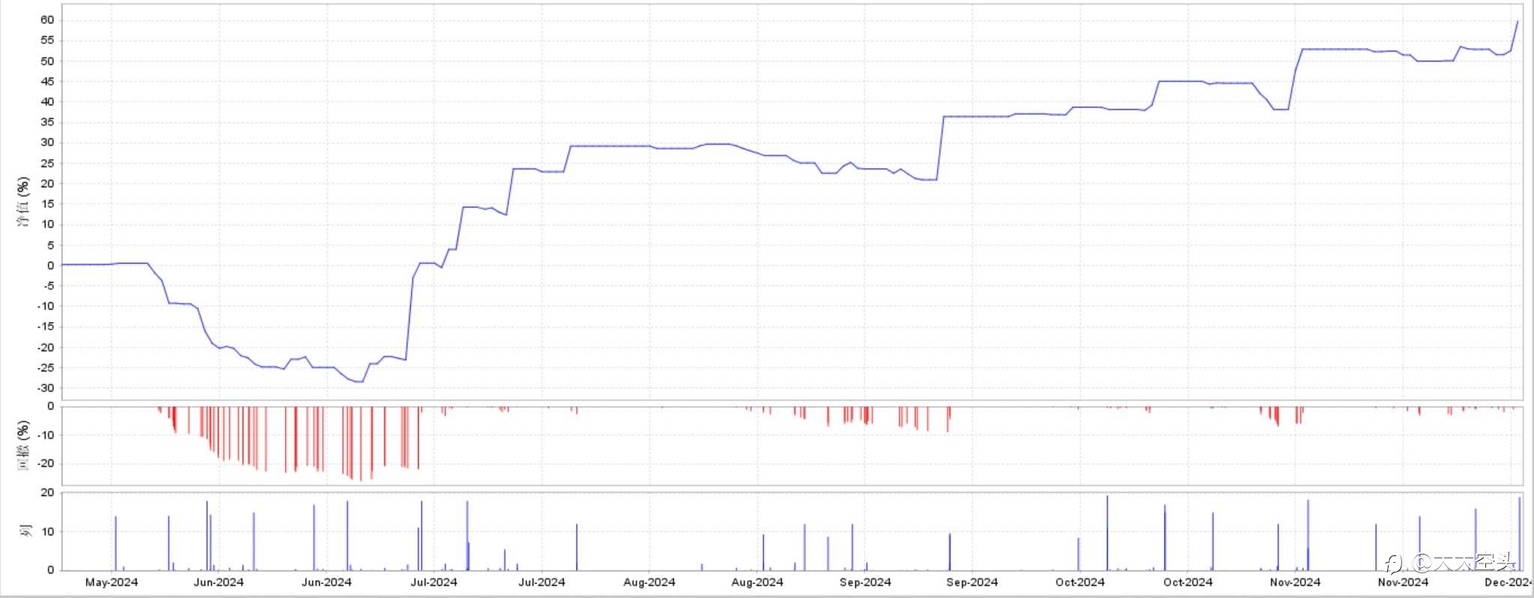Select the 40 tick label on the net value axis
The height and width of the screenshot is (598, 1534).
[x=47, y=102]
